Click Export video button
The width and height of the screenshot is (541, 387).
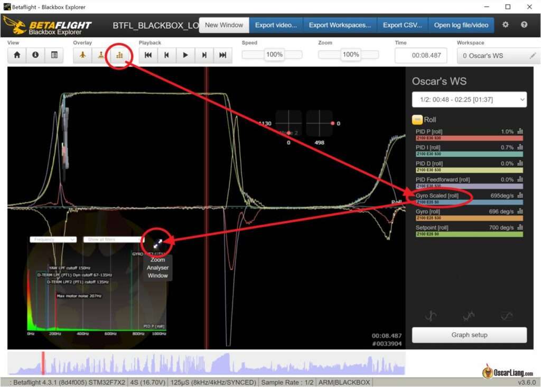pos(276,25)
